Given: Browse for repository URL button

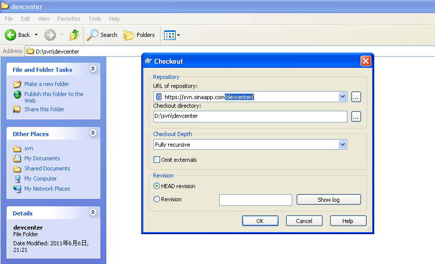Looking at the screenshot, I should click(x=356, y=97).
